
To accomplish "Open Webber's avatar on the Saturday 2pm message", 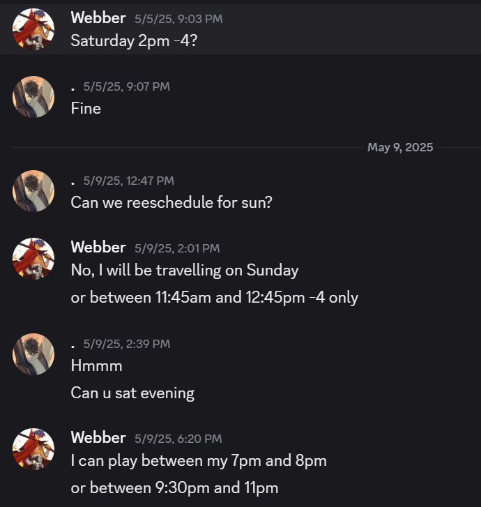I will click(x=33, y=29).
